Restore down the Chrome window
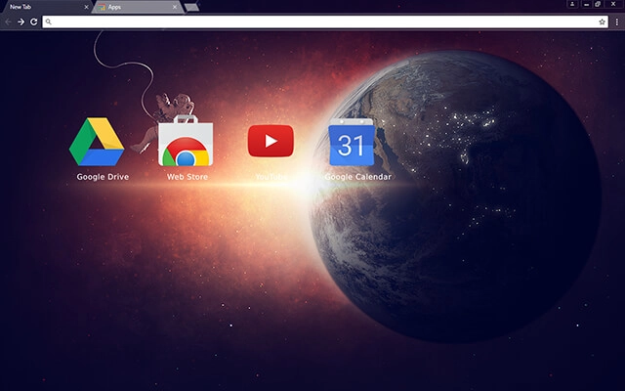The height and width of the screenshot is (391, 625). pos(598,4)
